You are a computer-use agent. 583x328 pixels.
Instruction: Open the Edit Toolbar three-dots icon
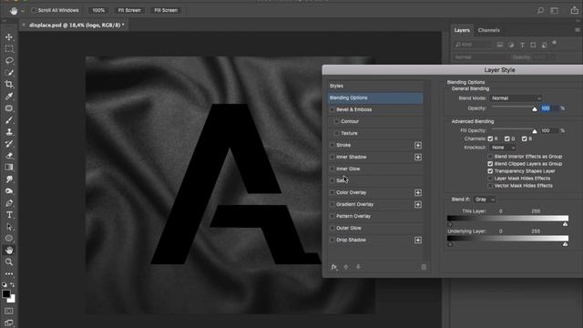coord(9,273)
